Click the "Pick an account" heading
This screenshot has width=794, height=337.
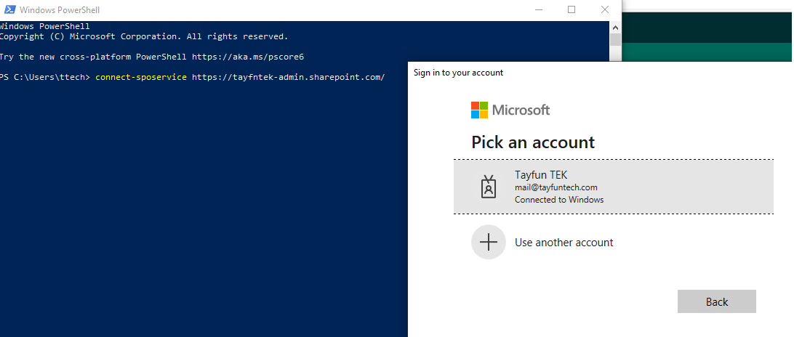tap(532, 142)
